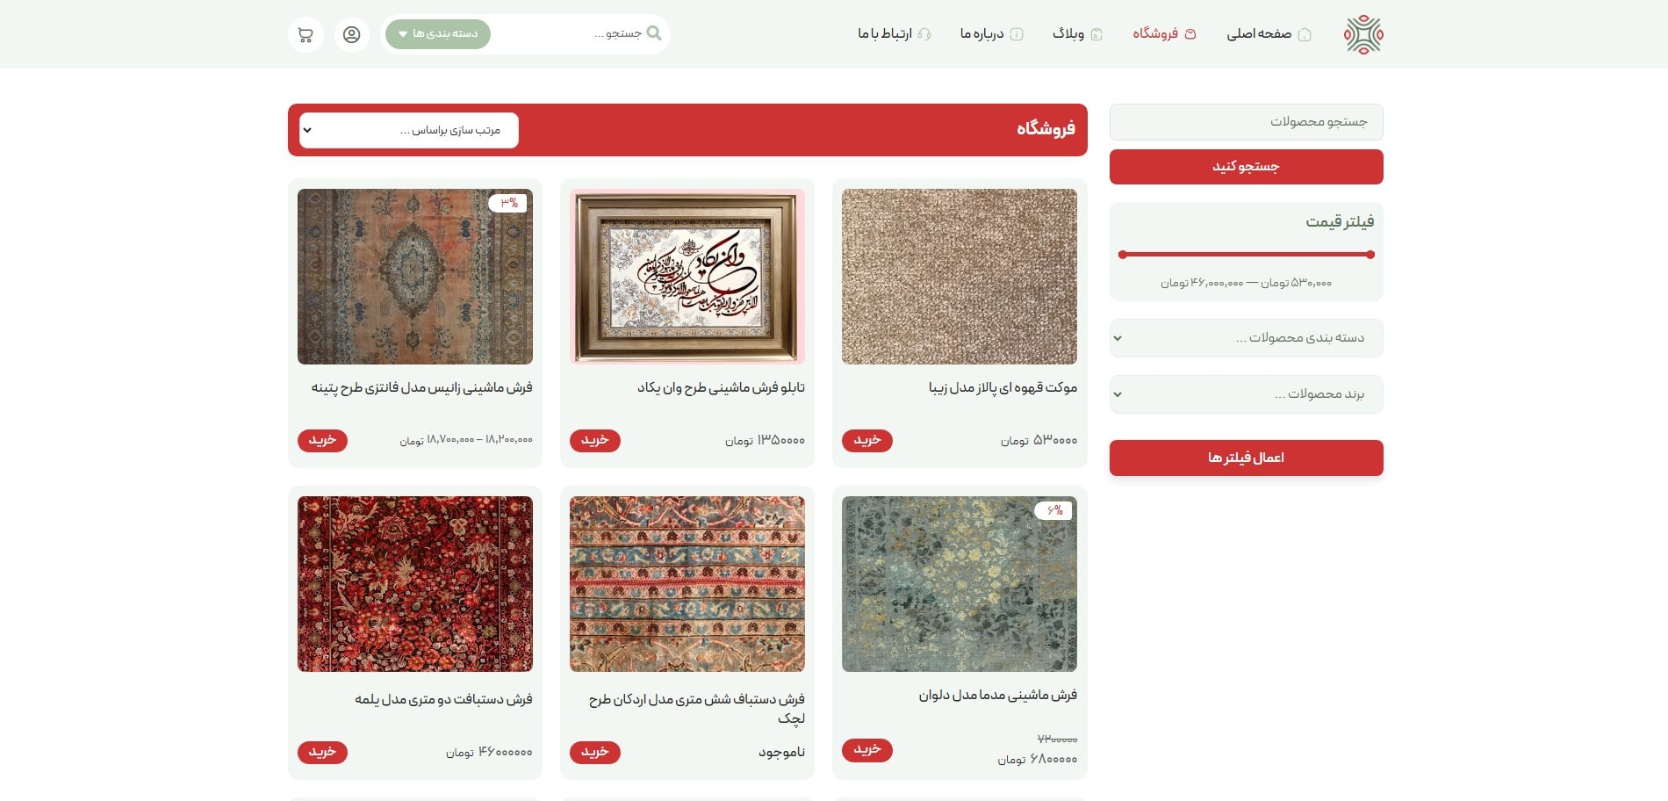The image size is (1668, 801).
Task: Open the user account icon
Action: [x=351, y=35]
